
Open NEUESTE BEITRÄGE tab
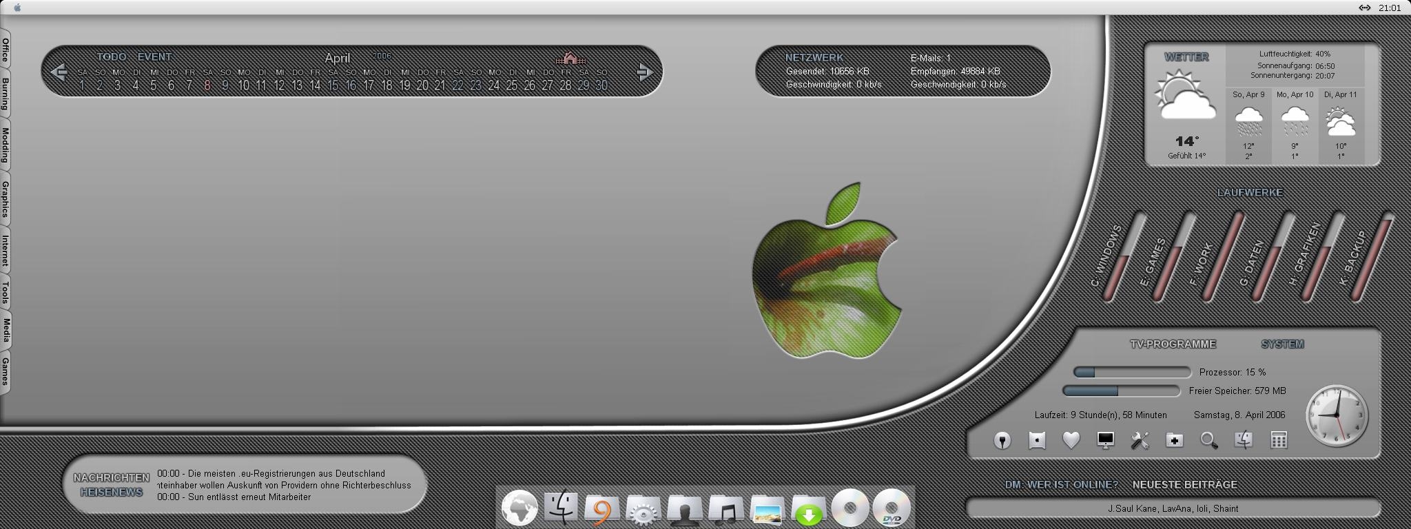1184,484
